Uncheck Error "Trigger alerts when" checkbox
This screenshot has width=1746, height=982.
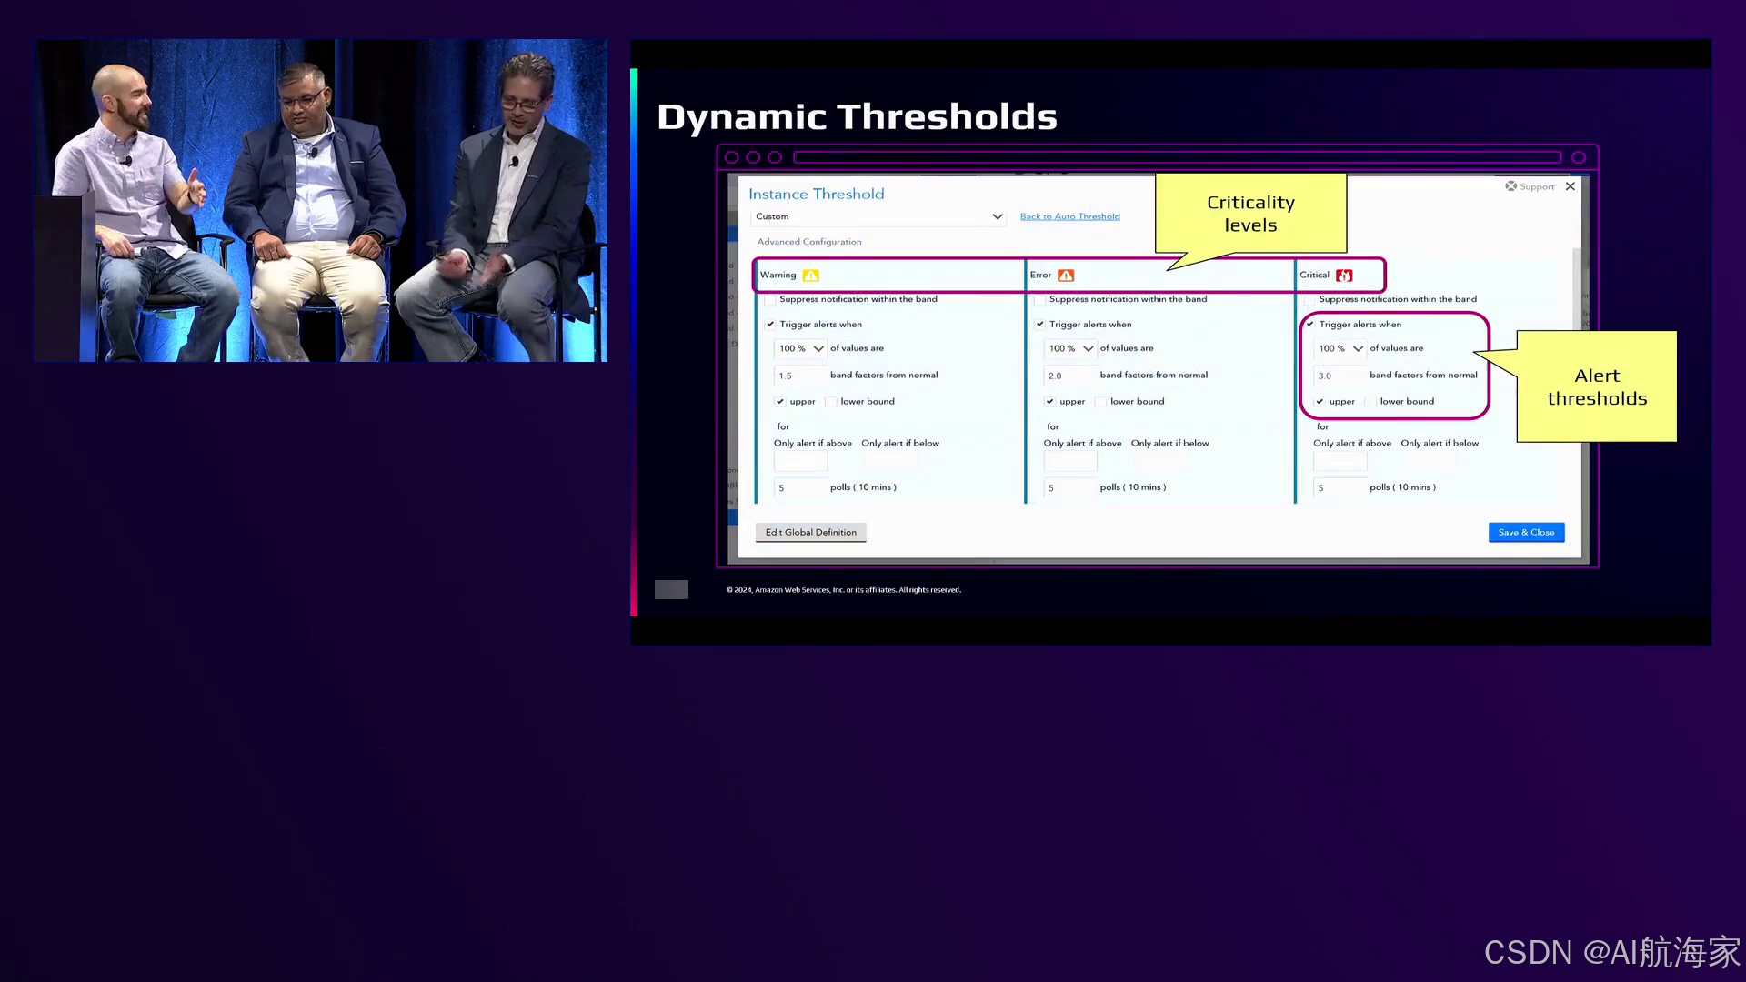[x=1040, y=325]
